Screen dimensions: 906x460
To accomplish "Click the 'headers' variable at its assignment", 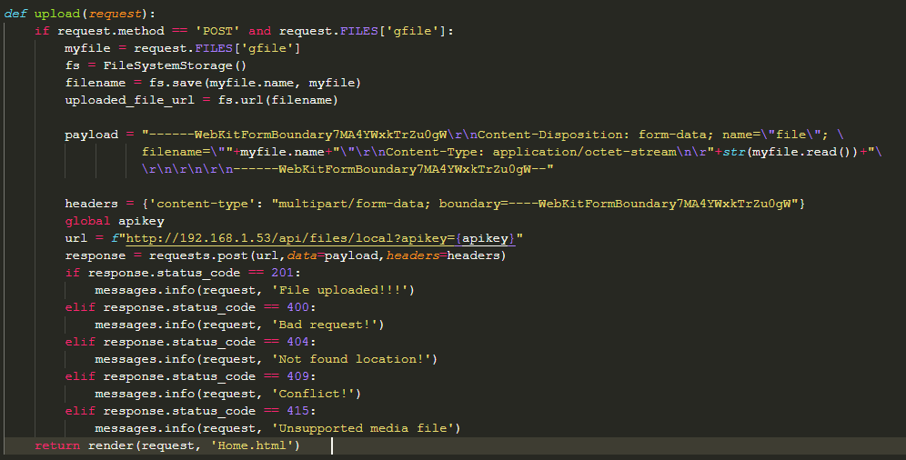I will (91, 204).
